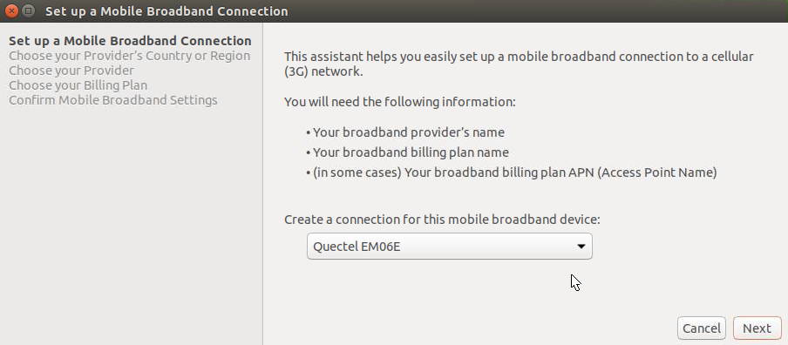This screenshot has width=788, height=345.
Task: Select the 'Set up a Mobile Broadband Connection' step
Action: click(x=130, y=41)
